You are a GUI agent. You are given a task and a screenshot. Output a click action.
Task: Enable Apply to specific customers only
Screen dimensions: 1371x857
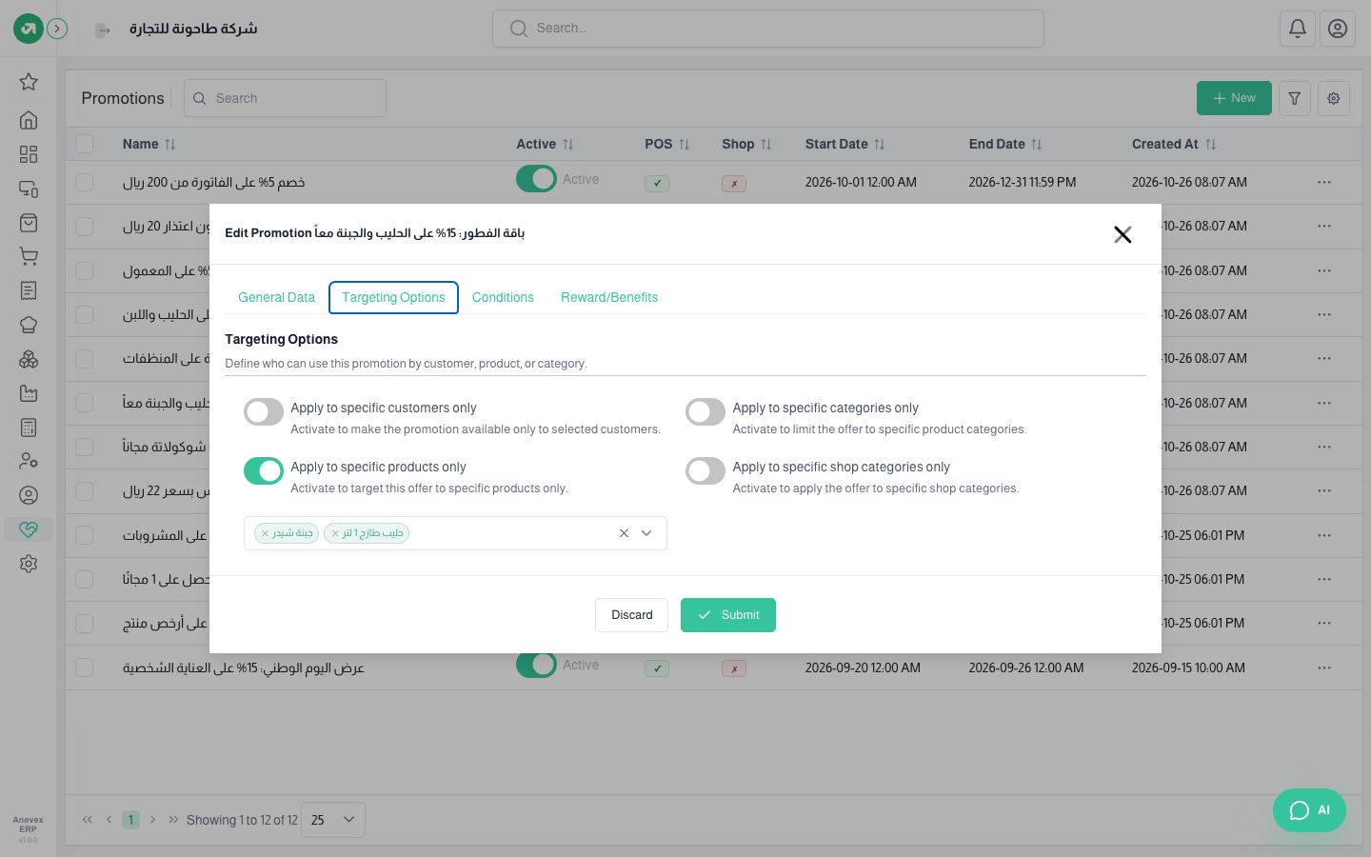coord(264,412)
